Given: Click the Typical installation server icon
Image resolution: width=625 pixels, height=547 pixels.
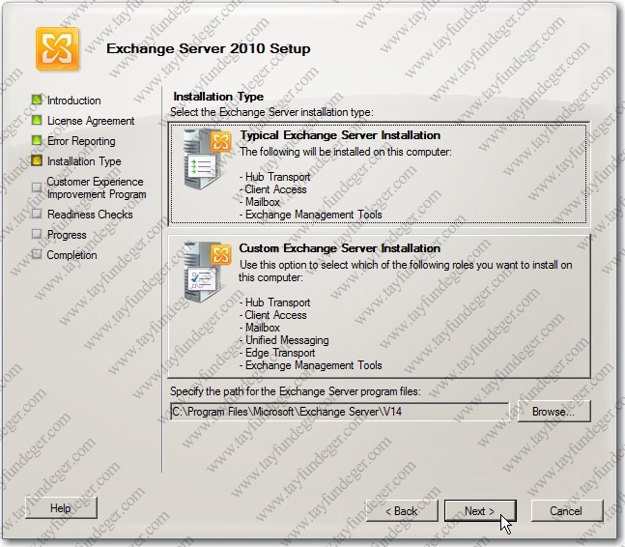Looking at the screenshot, I should [x=207, y=159].
